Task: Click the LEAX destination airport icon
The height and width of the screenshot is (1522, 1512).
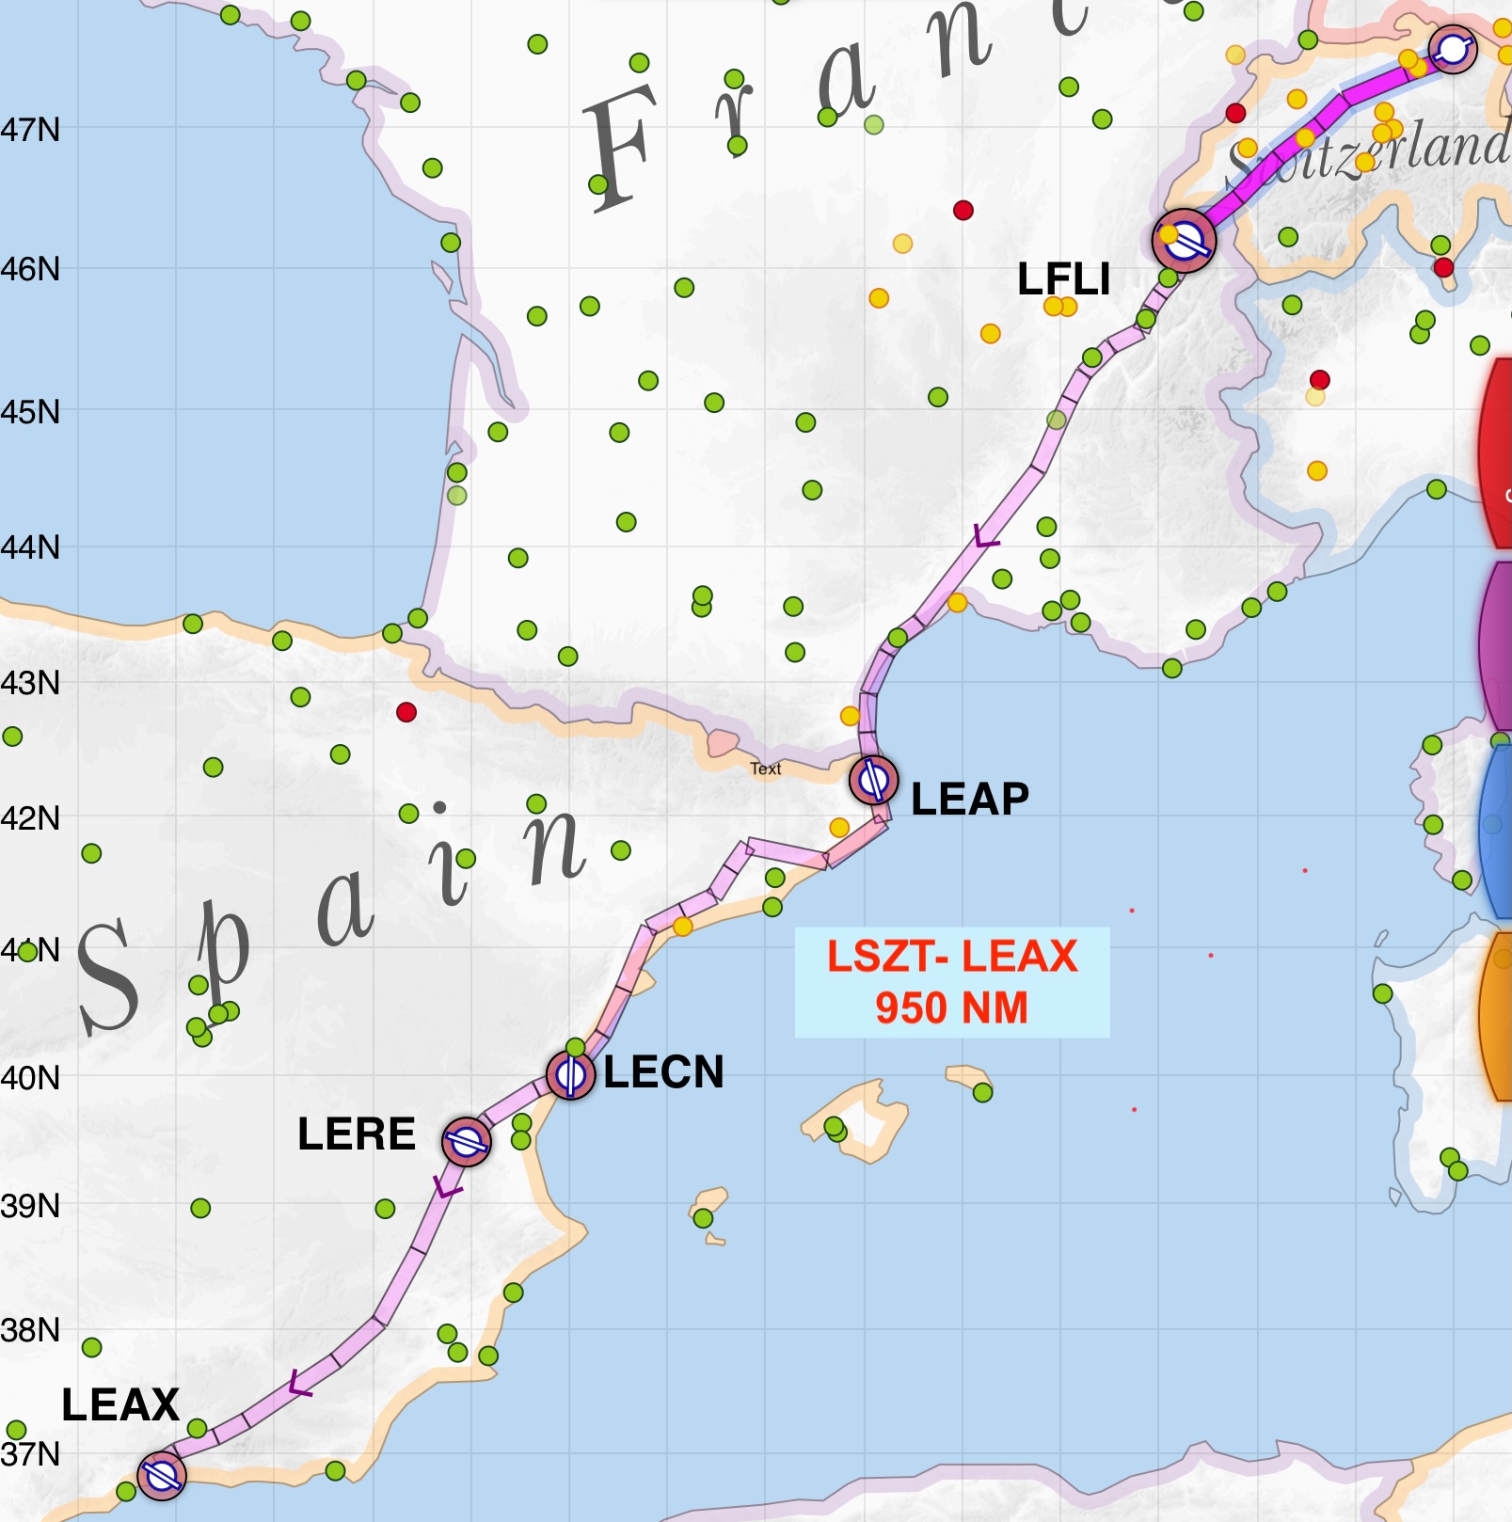Action: click(x=162, y=1475)
